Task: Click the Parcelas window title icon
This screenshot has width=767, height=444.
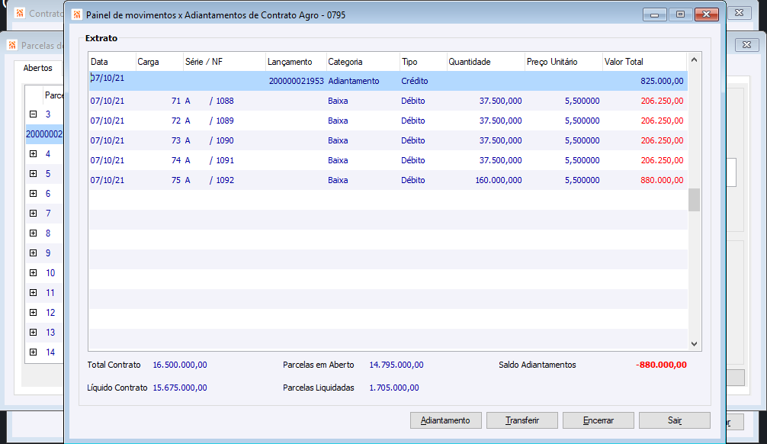Action: pos(13,45)
